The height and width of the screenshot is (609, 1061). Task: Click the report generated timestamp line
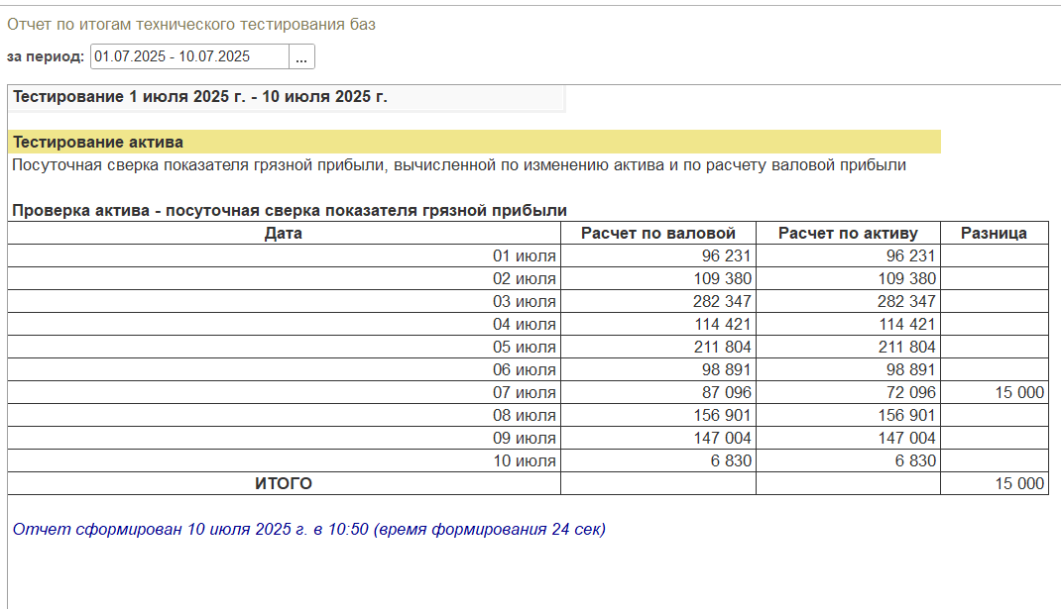[308, 529]
